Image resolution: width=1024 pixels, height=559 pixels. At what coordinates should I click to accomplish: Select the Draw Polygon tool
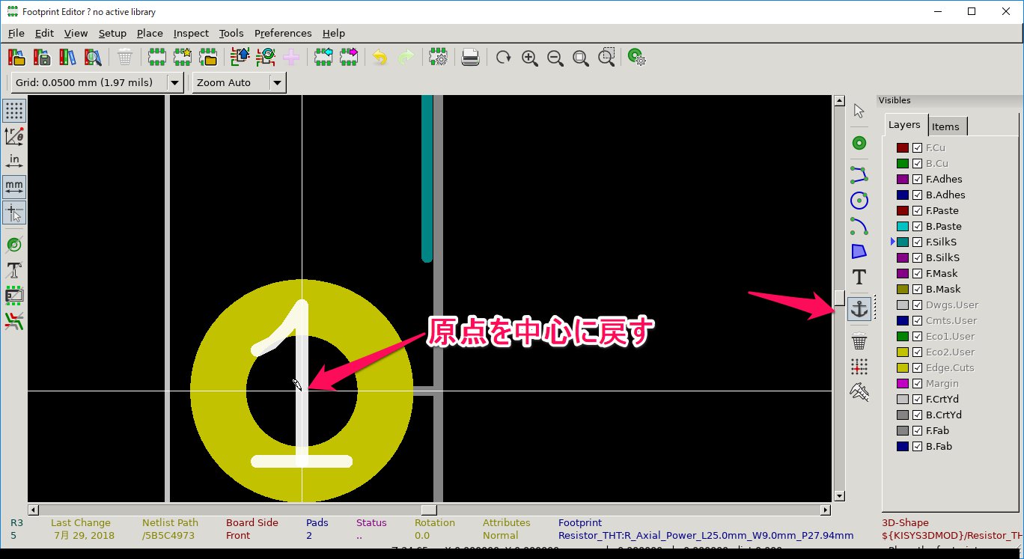[859, 251]
